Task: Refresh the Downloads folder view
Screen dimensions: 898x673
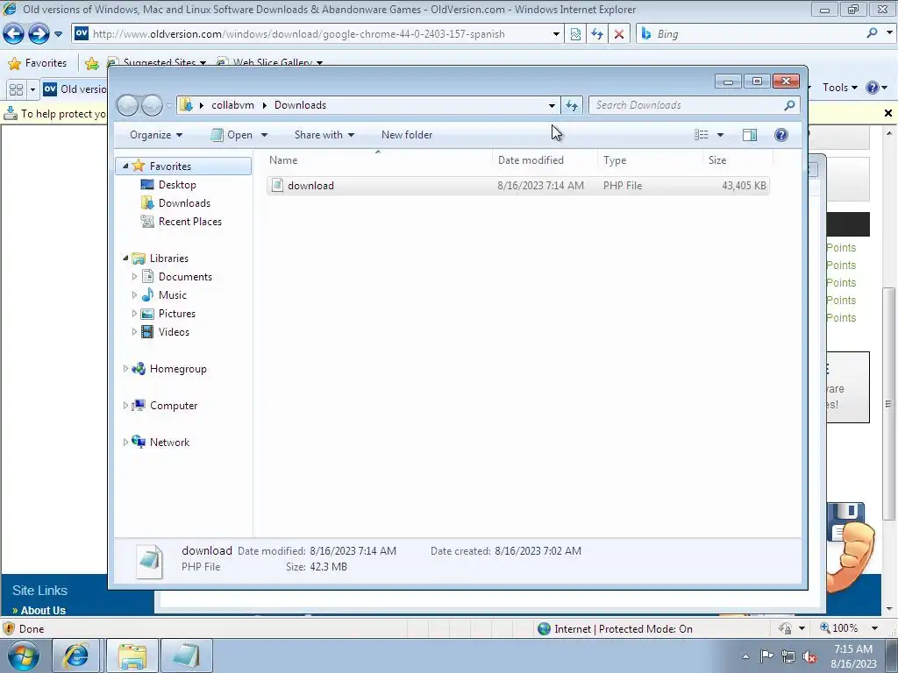Action: [x=572, y=105]
